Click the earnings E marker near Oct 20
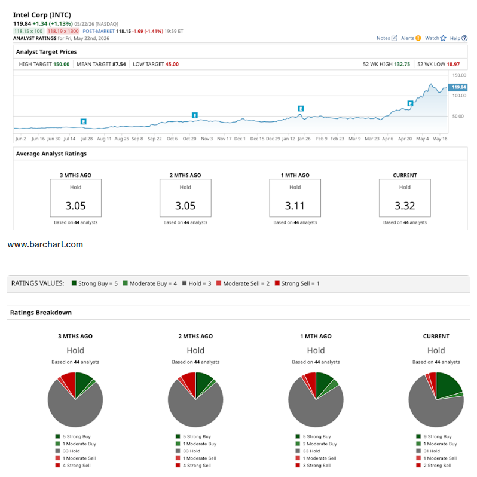Viewport: 477px width, 477px height. [195, 115]
